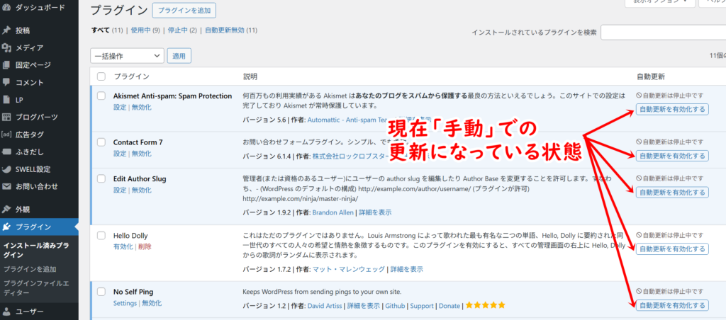Screen dimensions: 726x320
Task: Click the installed plugins search field
Action: 663,33
